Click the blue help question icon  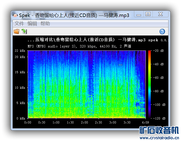[x=162, y=31]
